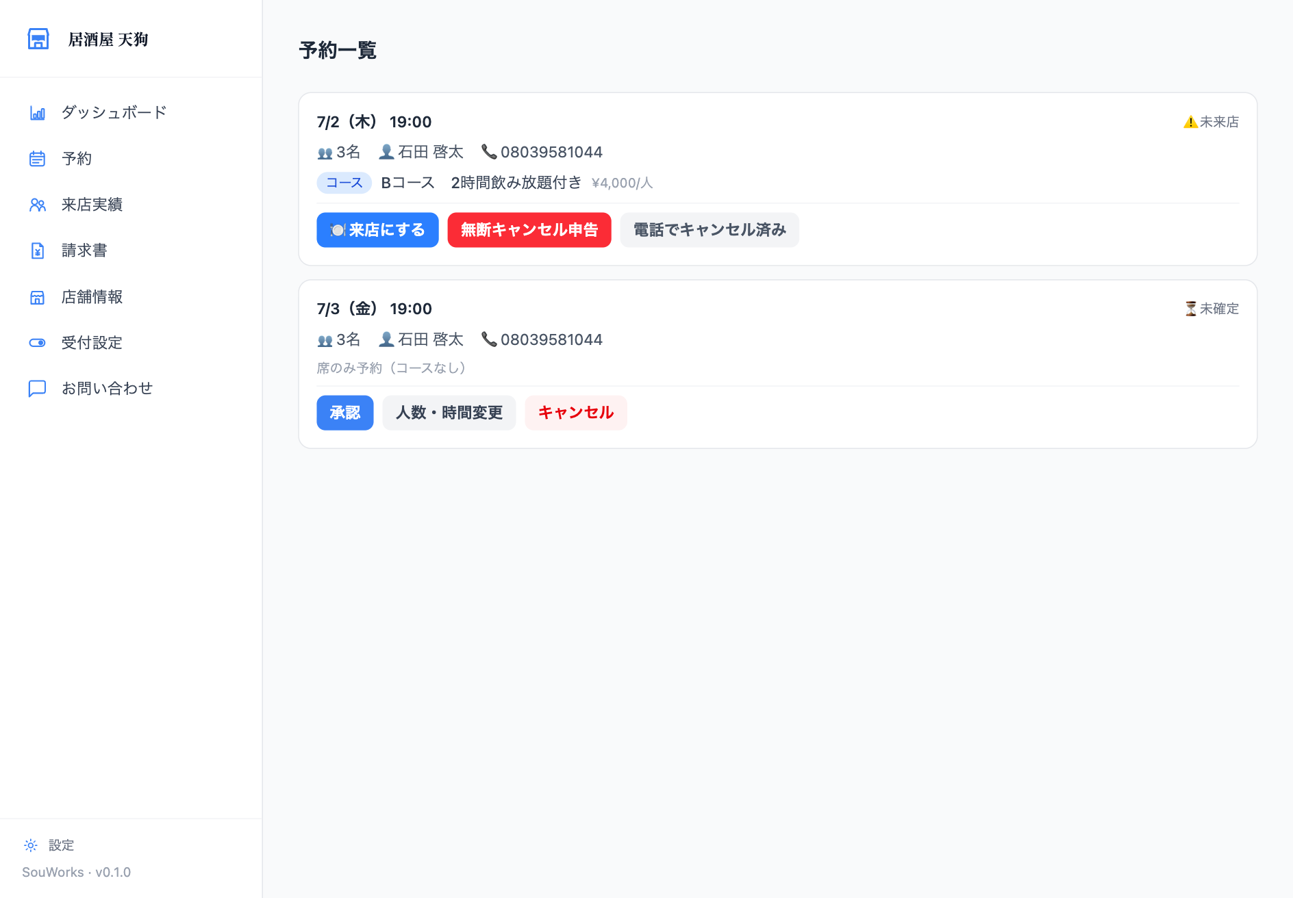Click the phone icon in the 7/3 reservation
The width and height of the screenshot is (1293, 898).
489,339
